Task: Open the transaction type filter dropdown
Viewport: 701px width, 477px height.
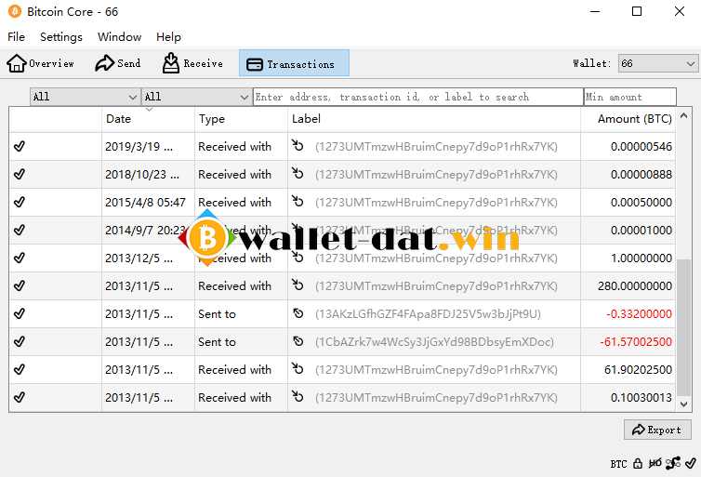Action: 196,97
